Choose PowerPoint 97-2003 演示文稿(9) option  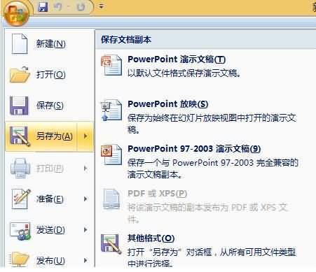[x=194, y=149]
